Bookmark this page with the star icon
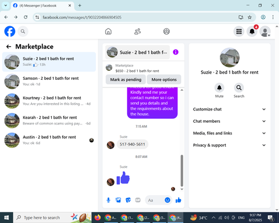Image resolution: width=279 pixels, height=223 pixels. tap(249, 17)
